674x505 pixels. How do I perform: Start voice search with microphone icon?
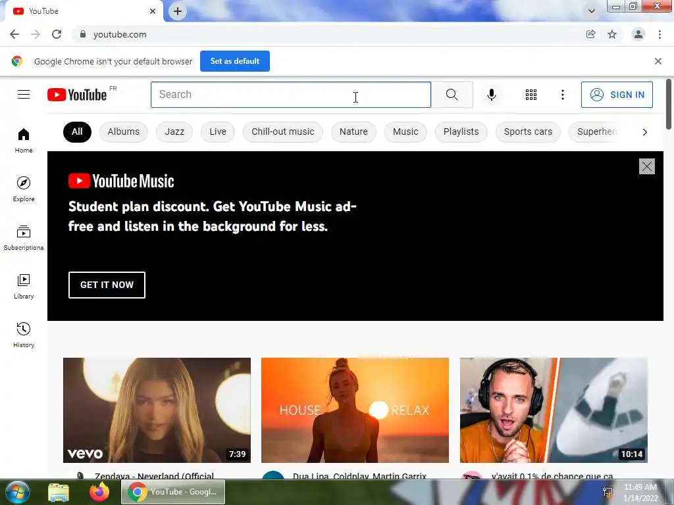pyautogui.click(x=491, y=95)
